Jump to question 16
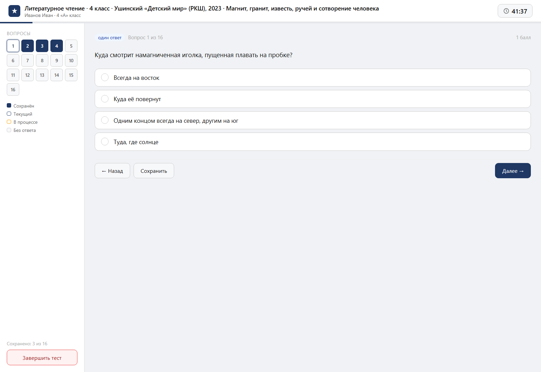Viewport: 541px width, 372px height. point(13,90)
